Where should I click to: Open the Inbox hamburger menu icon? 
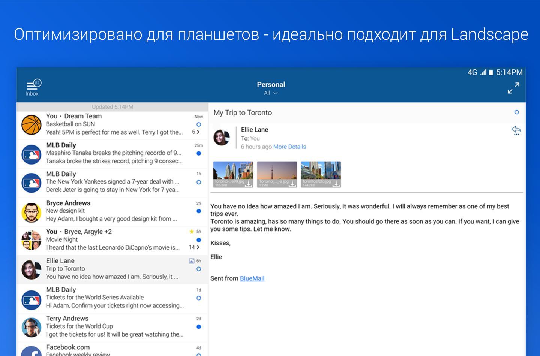click(33, 85)
